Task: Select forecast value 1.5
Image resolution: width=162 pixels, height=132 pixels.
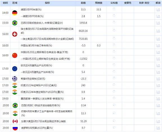Action: pyautogui.click(x=99, y=16)
